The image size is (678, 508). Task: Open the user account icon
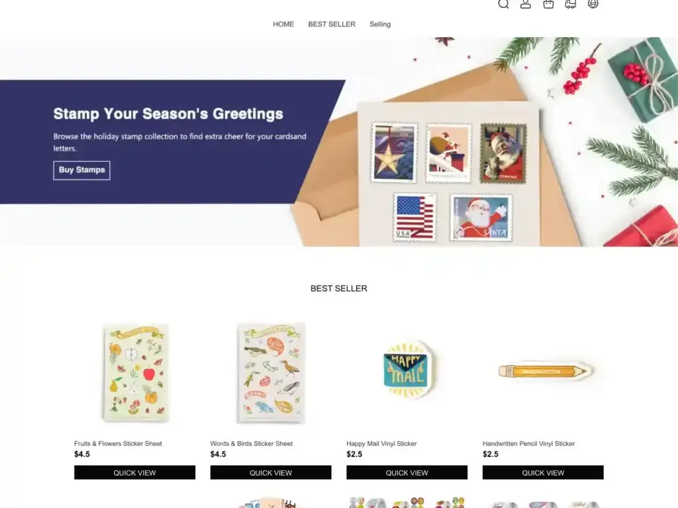pyautogui.click(x=525, y=4)
